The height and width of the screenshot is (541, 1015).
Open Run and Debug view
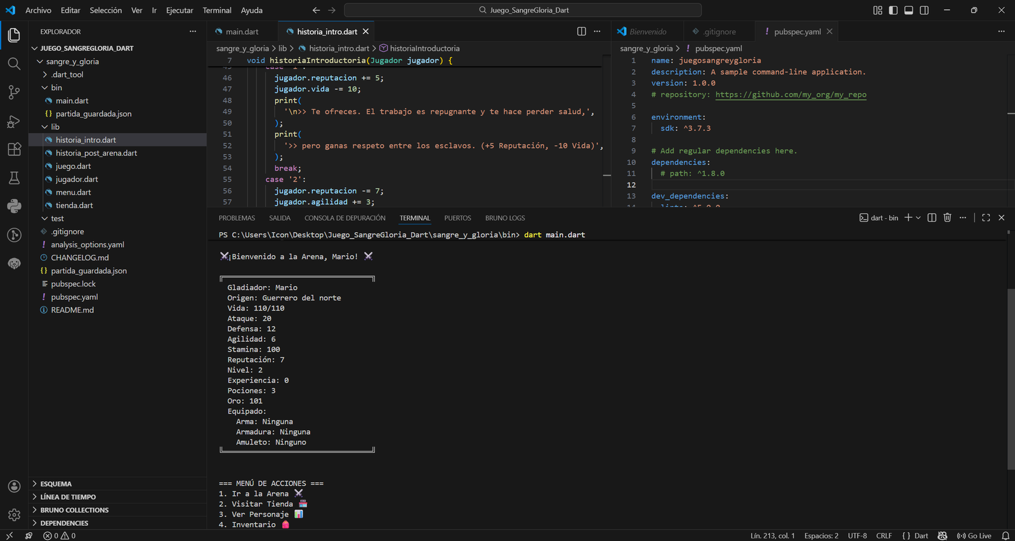point(14,121)
